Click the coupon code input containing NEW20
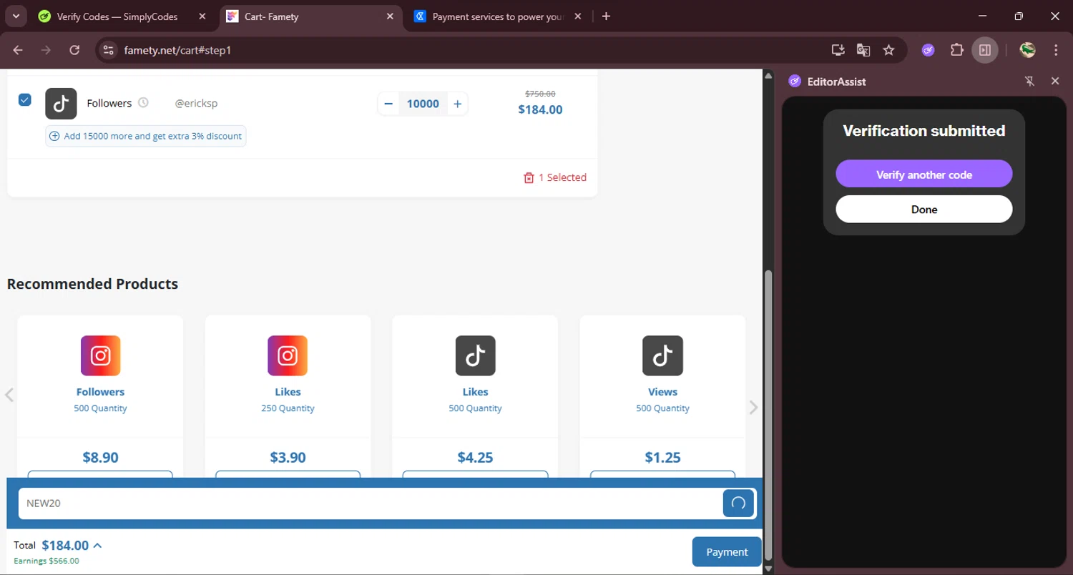 click(x=370, y=503)
